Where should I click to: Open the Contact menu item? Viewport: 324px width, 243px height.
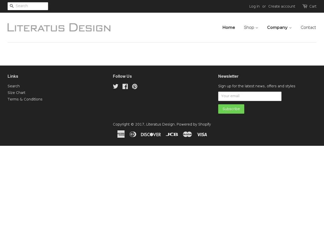[x=308, y=27]
